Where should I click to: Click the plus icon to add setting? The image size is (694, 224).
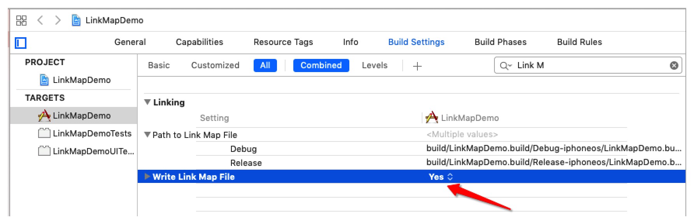click(417, 66)
